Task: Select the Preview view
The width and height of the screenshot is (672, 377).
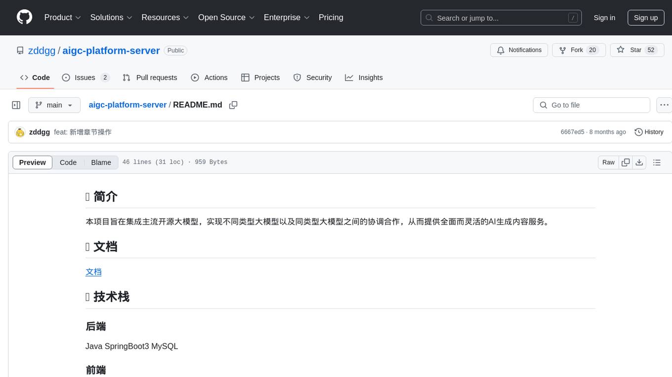Action: [x=33, y=162]
